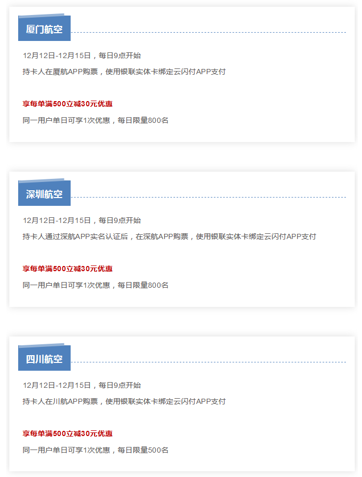Image resolution: width=362 pixels, height=477 pixels.
Task: Click the 深航APP实名认证 instruction line
Action: tap(169, 236)
